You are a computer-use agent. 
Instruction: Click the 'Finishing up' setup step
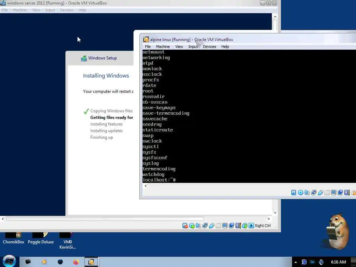click(x=102, y=137)
